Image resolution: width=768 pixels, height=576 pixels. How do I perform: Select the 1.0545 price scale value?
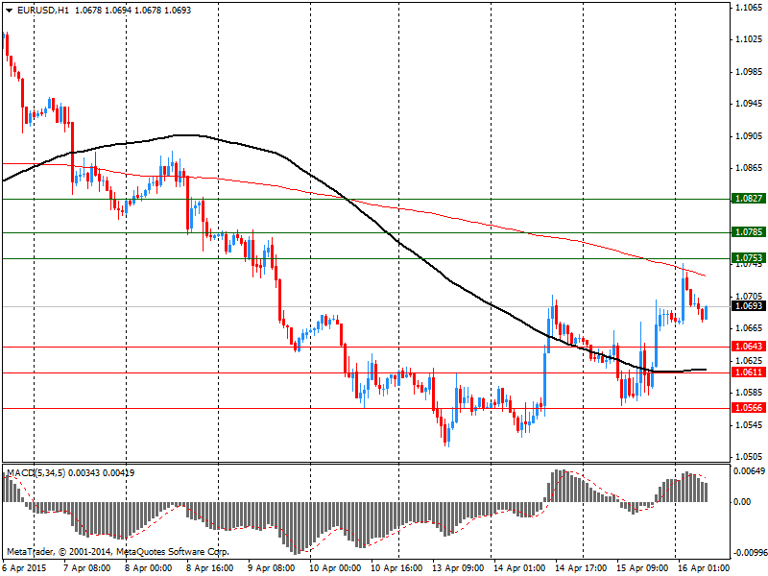pos(750,424)
